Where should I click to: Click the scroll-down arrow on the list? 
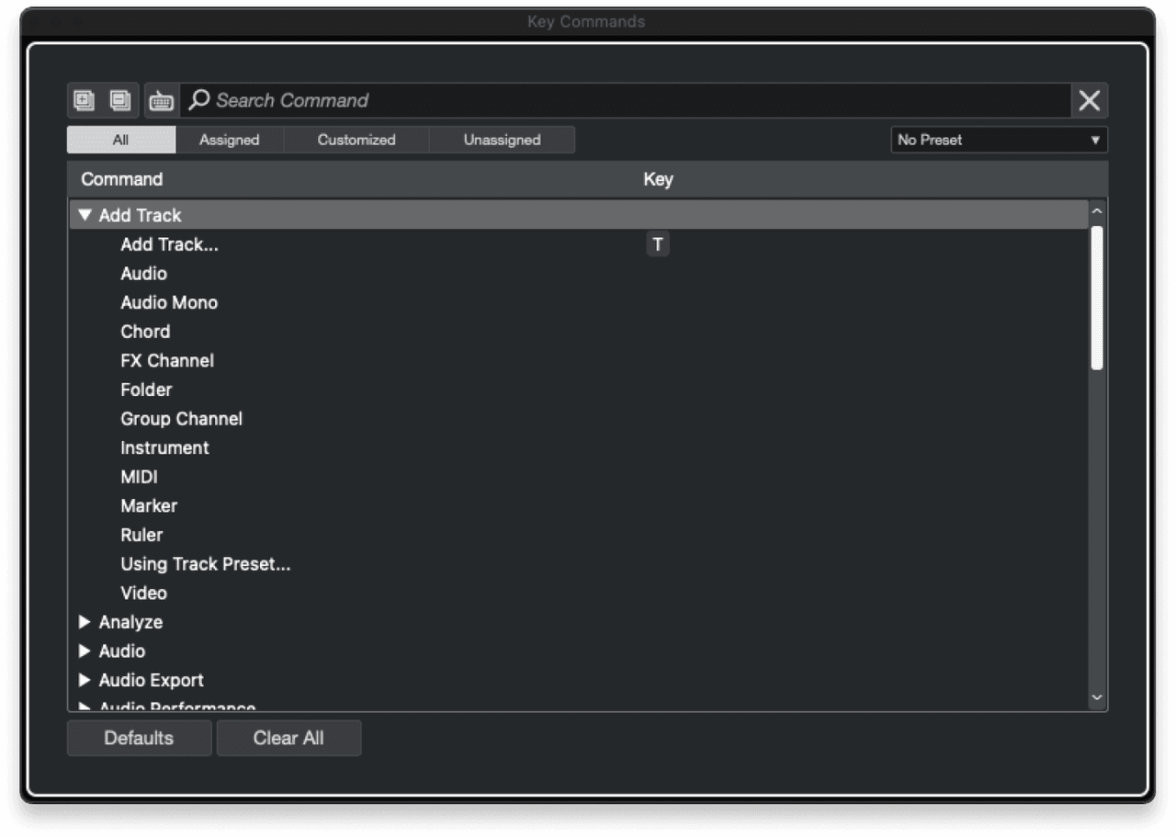coord(1096,697)
